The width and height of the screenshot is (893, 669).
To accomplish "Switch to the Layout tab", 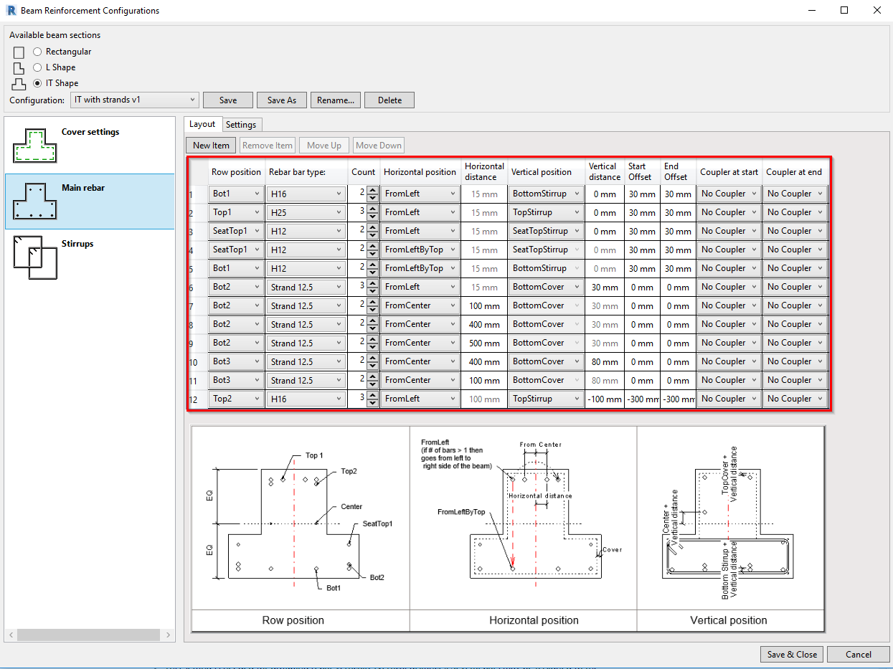I will click(202, 124).
